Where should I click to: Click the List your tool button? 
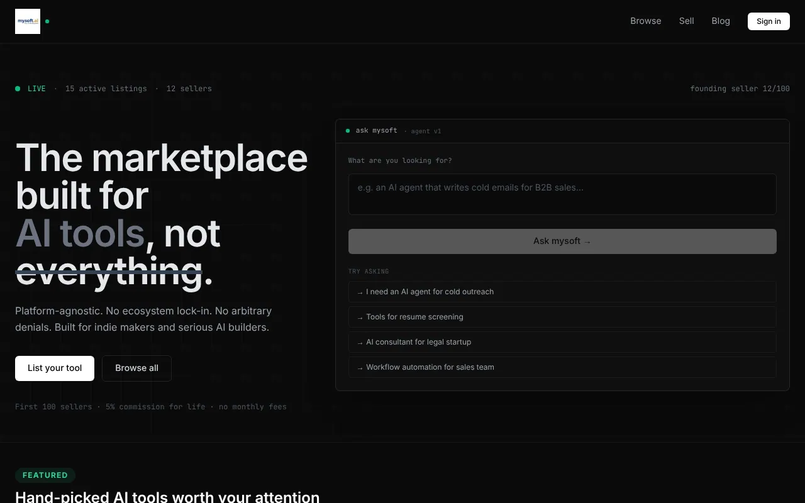click(x=55, y=368)
